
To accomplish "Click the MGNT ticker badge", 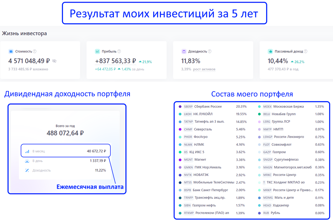I will (188, 160).
